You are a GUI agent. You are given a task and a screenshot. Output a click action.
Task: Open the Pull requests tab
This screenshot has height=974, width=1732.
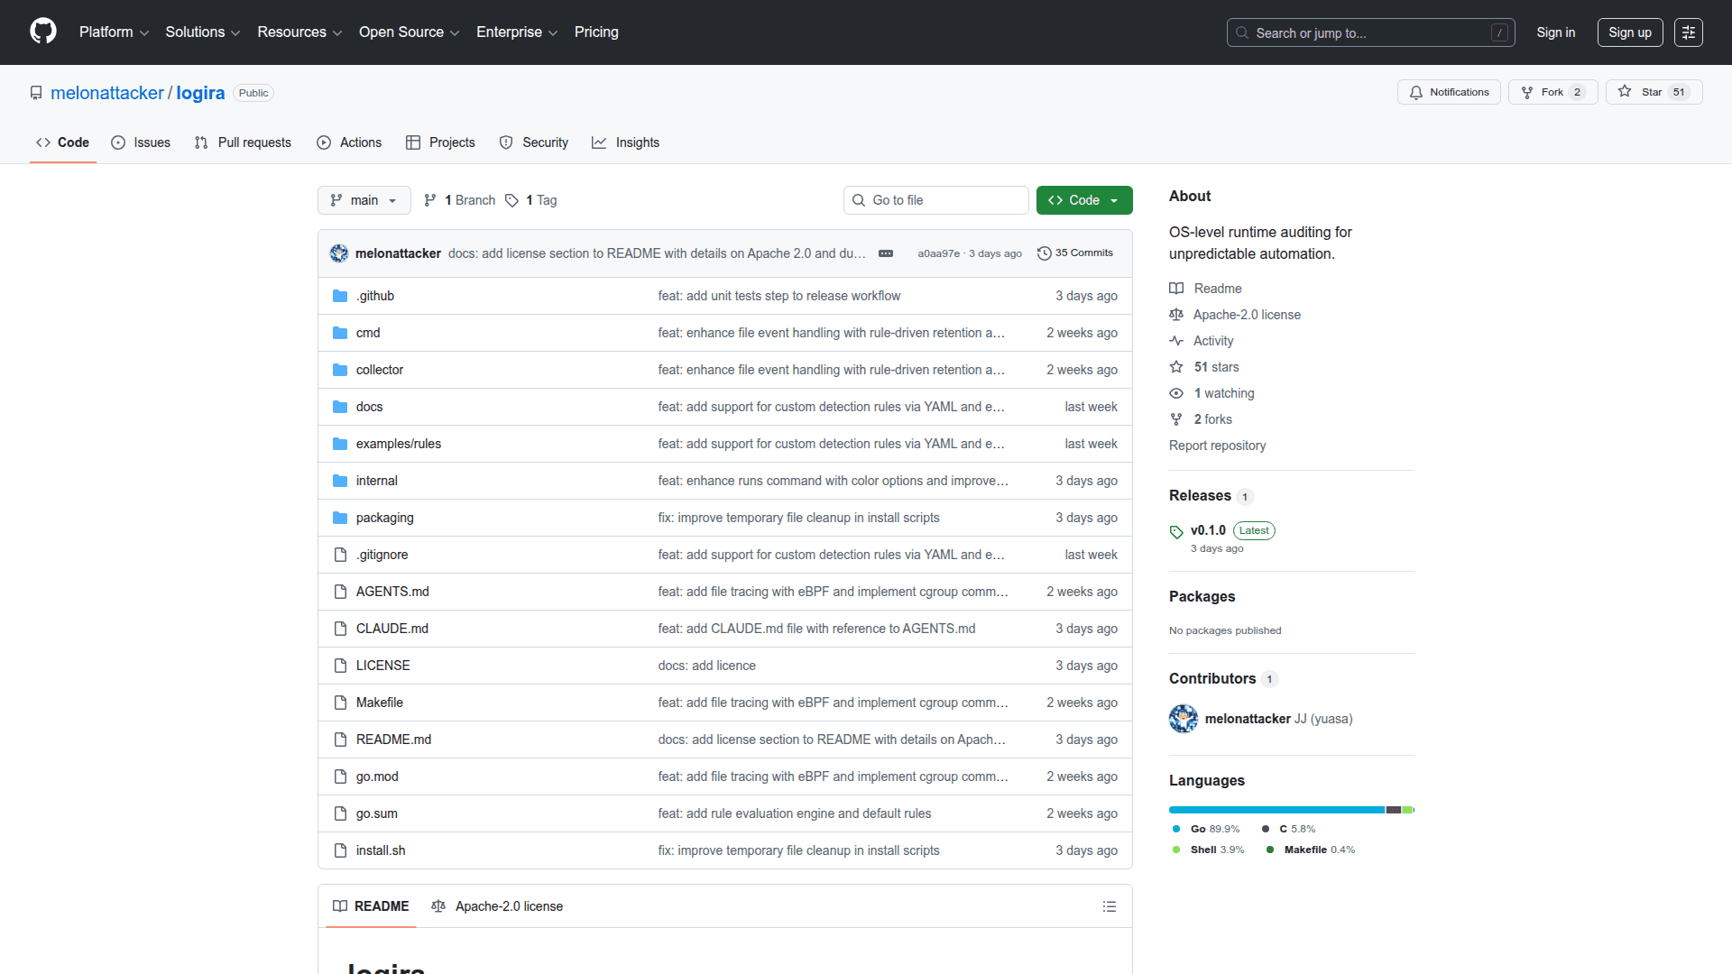point(243,142)
